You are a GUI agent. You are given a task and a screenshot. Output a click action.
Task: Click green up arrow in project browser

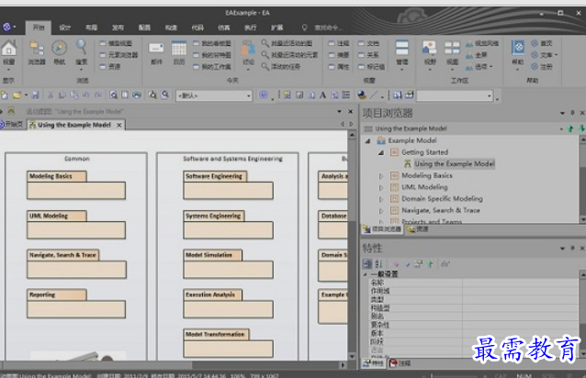570,128
